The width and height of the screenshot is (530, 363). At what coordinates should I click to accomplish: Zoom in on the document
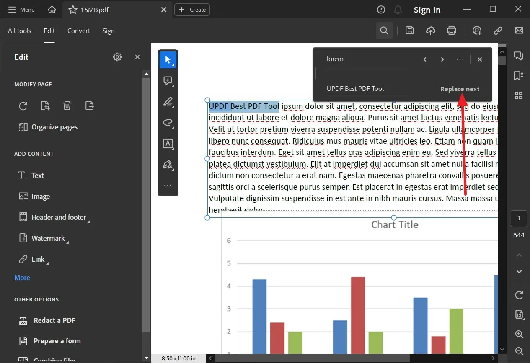pos(519,334)
